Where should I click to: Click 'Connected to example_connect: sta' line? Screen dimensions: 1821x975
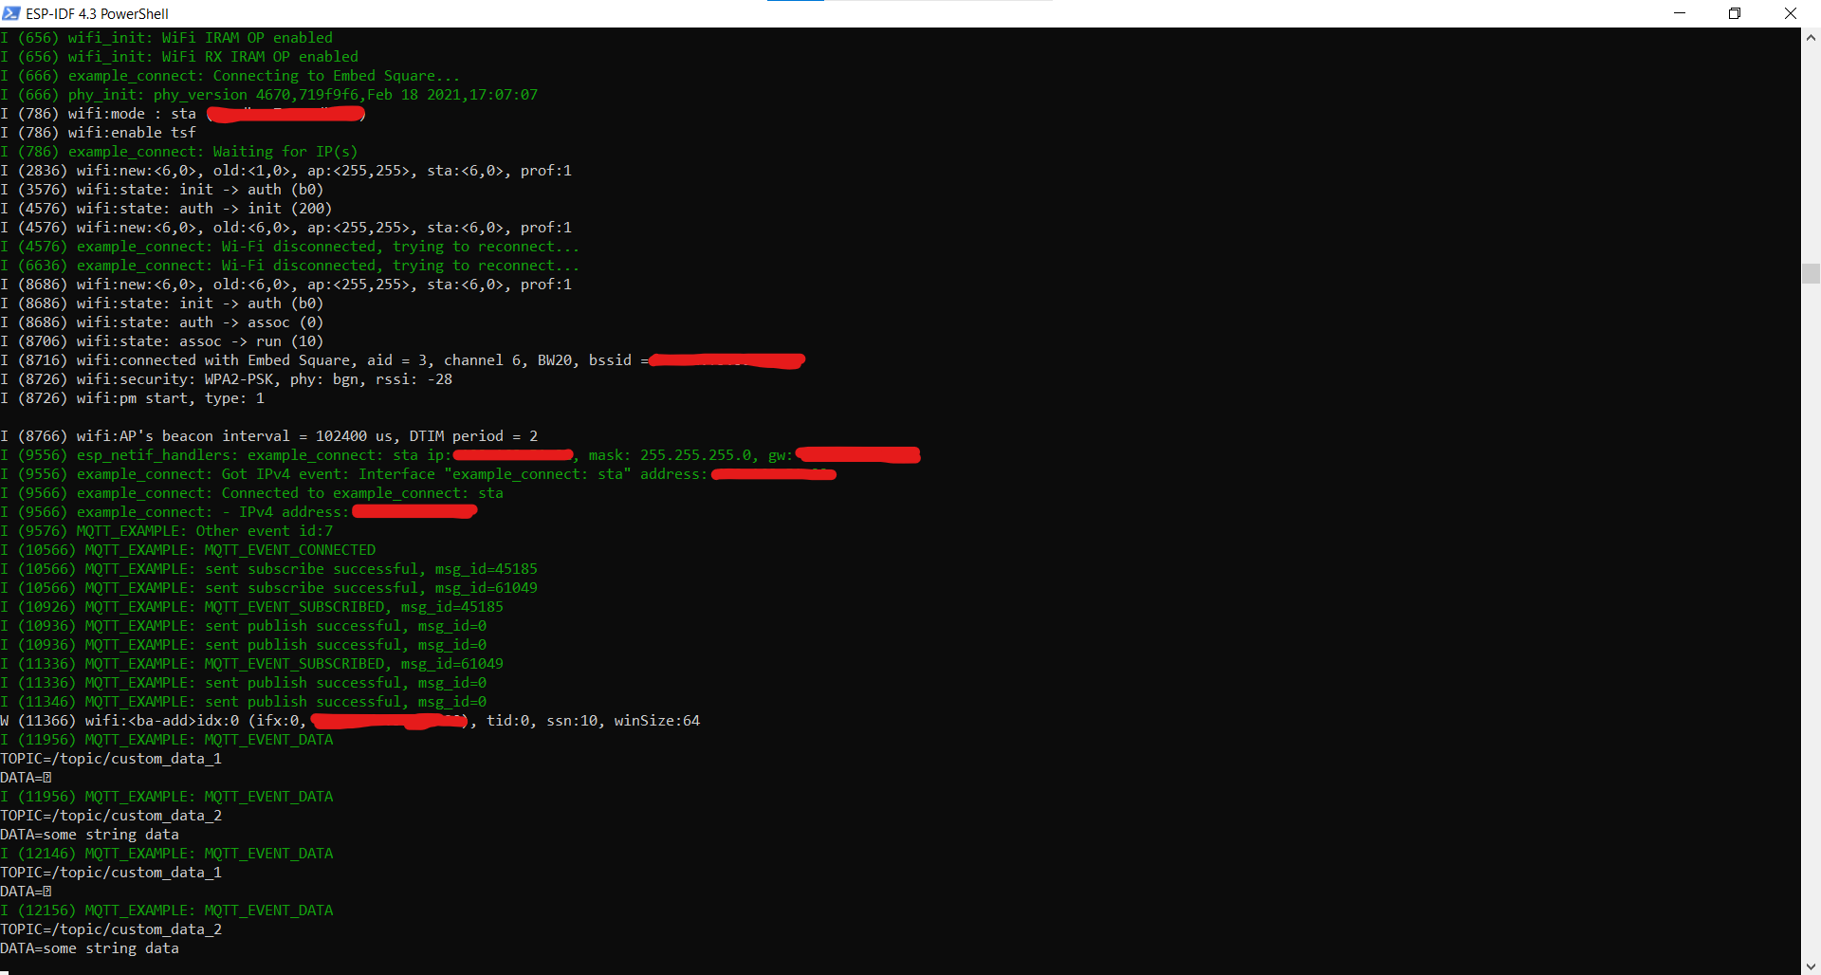[252, 493]
